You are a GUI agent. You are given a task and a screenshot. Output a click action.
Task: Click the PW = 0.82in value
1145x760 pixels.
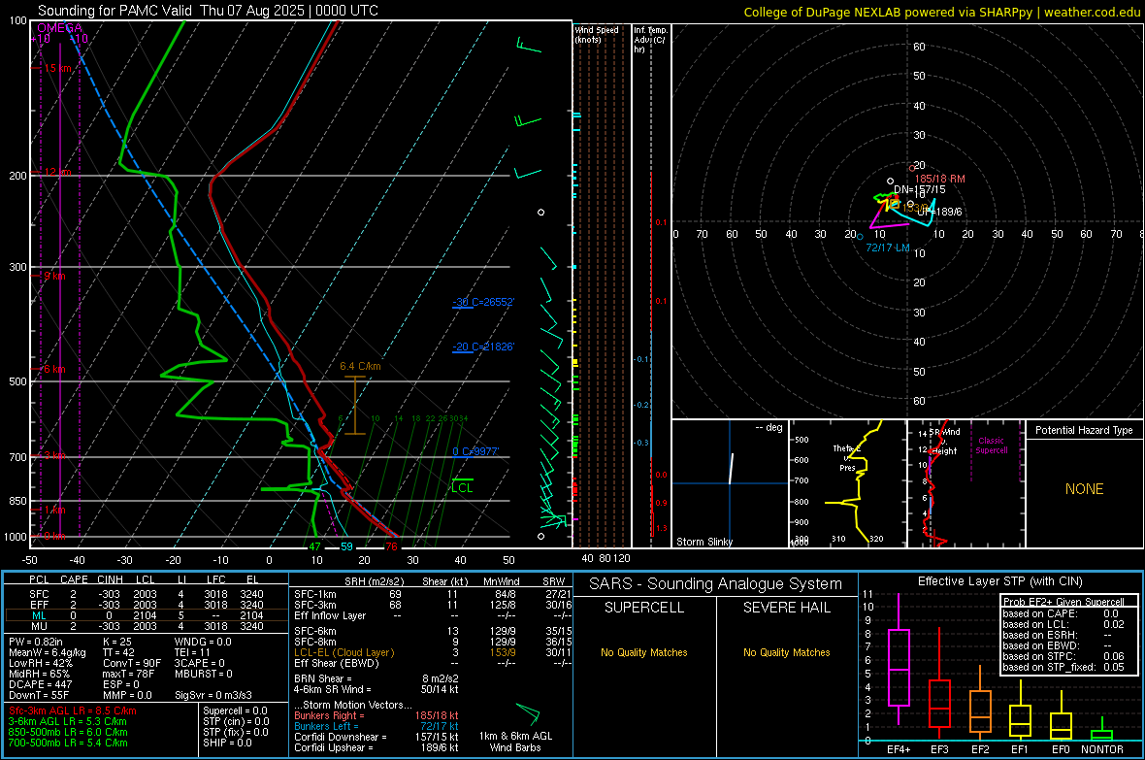36,642
